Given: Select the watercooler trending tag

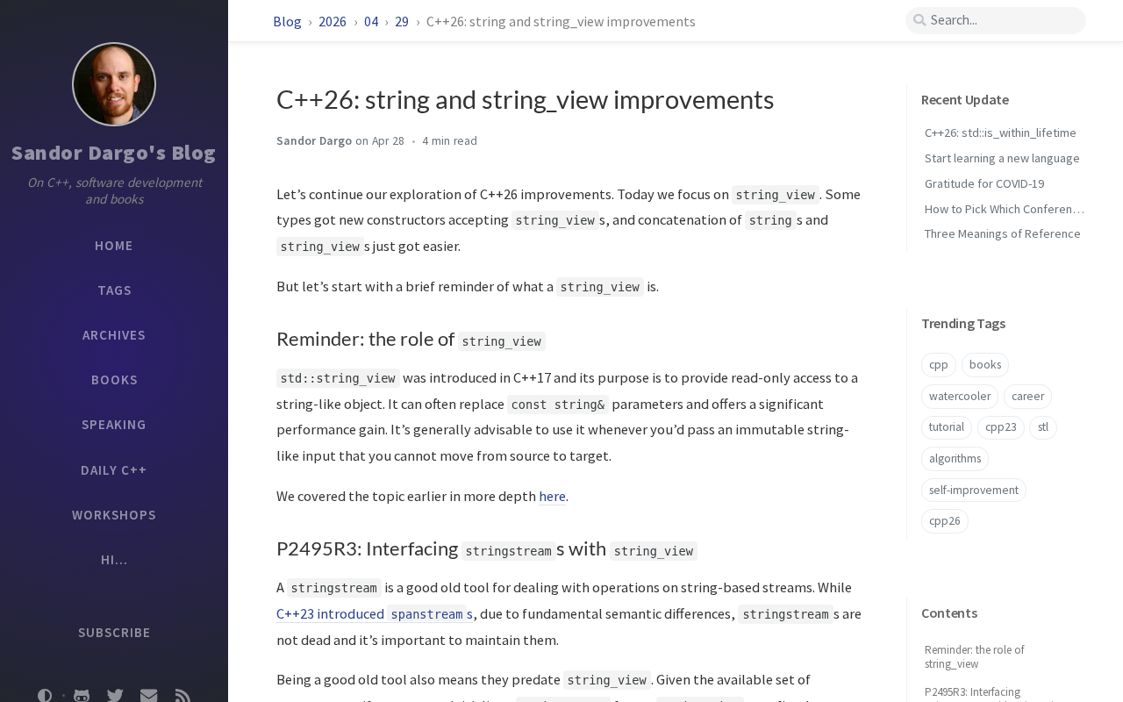Looking at the screenshot, I should pos(960,397).
